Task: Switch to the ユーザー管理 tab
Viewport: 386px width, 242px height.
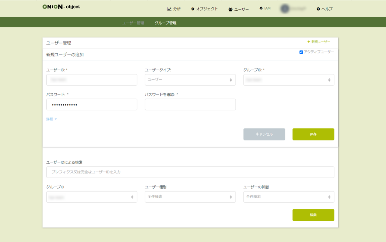Action: click(x=133, y=23)
